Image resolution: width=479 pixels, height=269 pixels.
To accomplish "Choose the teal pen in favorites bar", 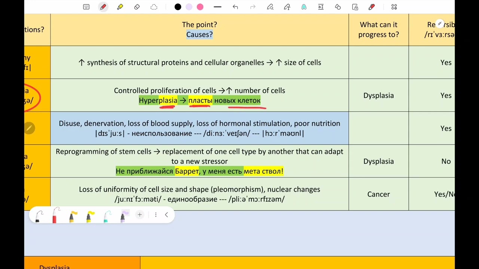I will click(106, 216).
